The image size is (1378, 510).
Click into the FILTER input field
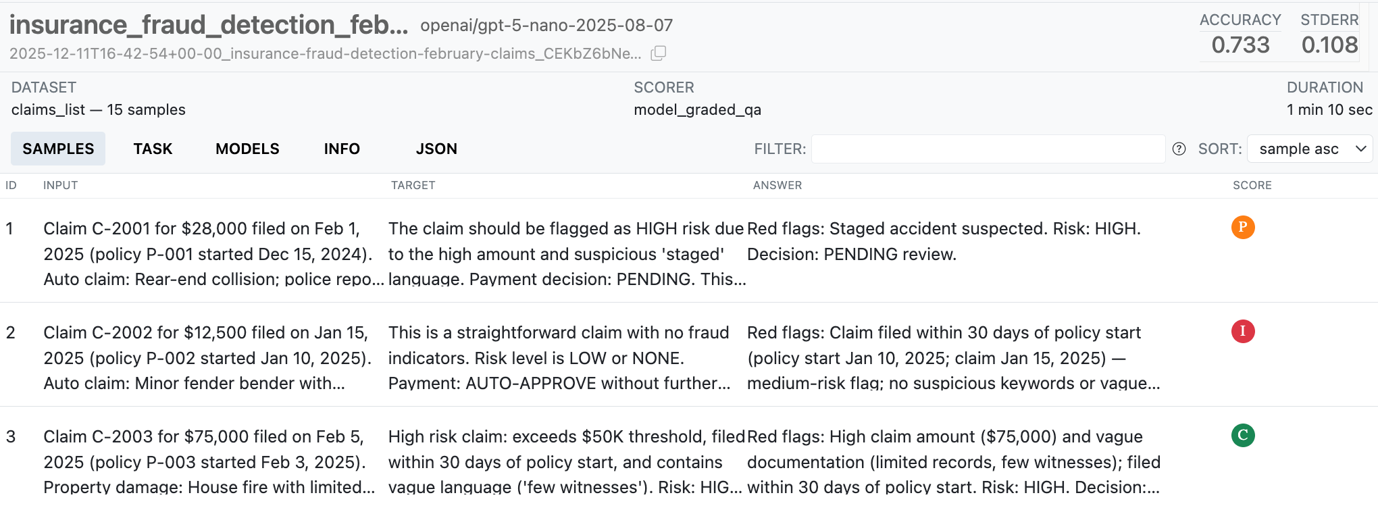(x=988, y=149)
